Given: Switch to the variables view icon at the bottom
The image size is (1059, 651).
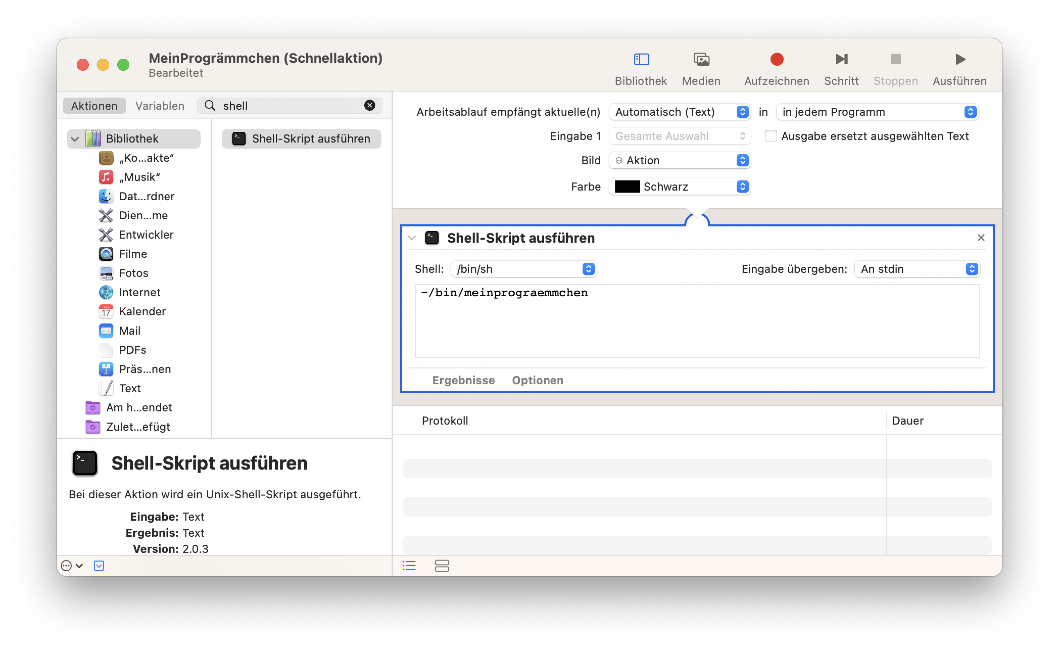Looking at the screenshot, I should 442,565.
